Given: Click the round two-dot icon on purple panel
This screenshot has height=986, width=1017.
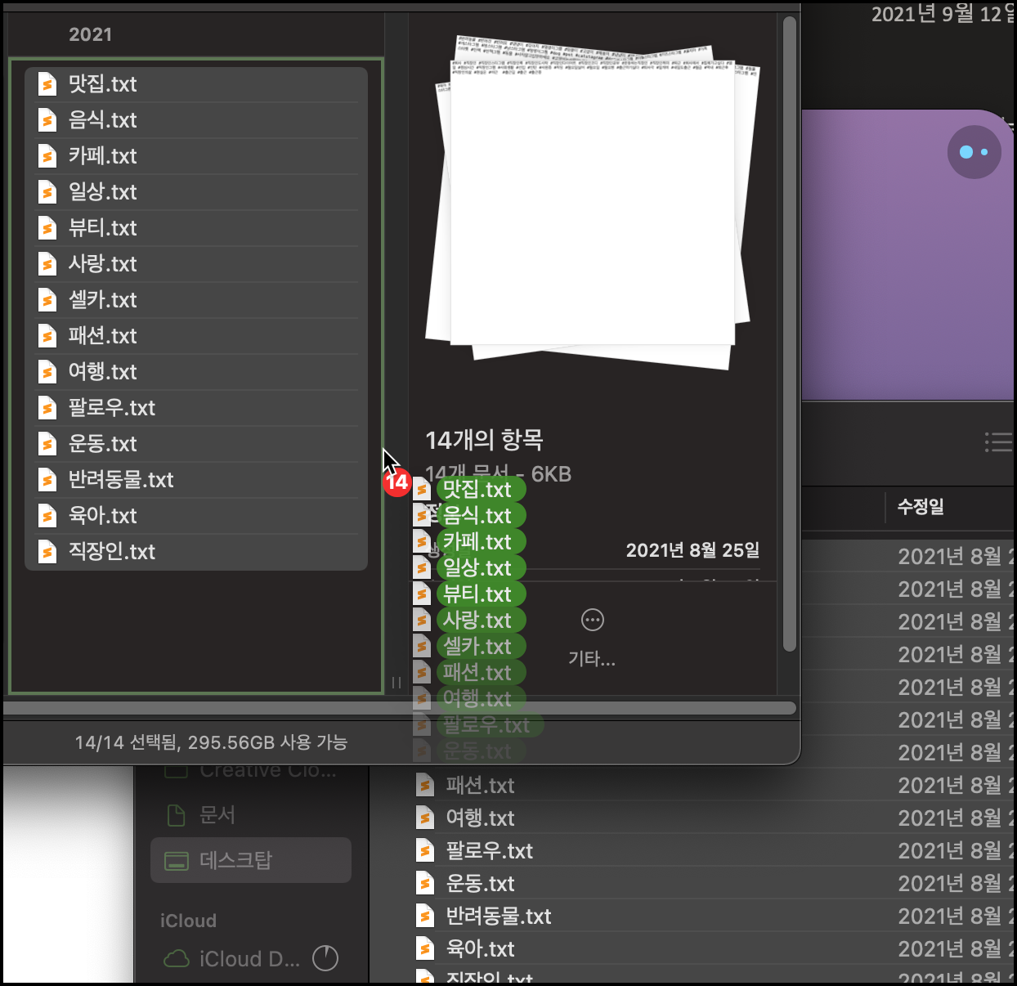Looking at the screenshot, I should [x=974, y=152].
